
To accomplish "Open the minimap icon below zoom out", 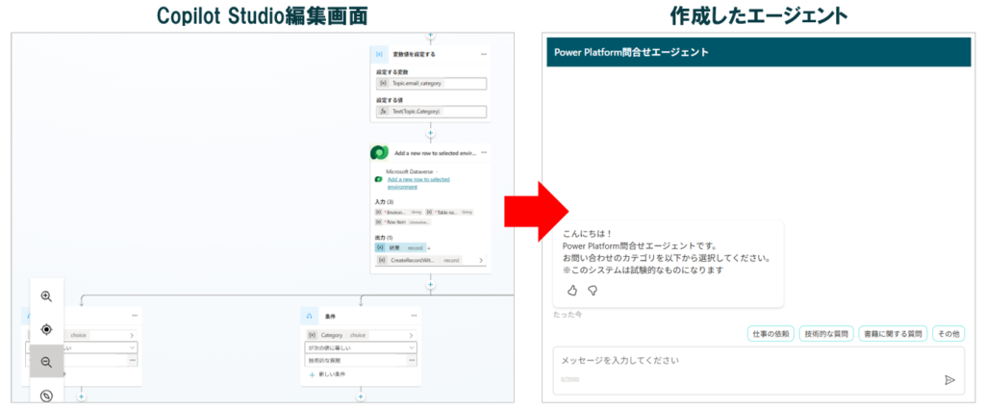I will [46, 396].
